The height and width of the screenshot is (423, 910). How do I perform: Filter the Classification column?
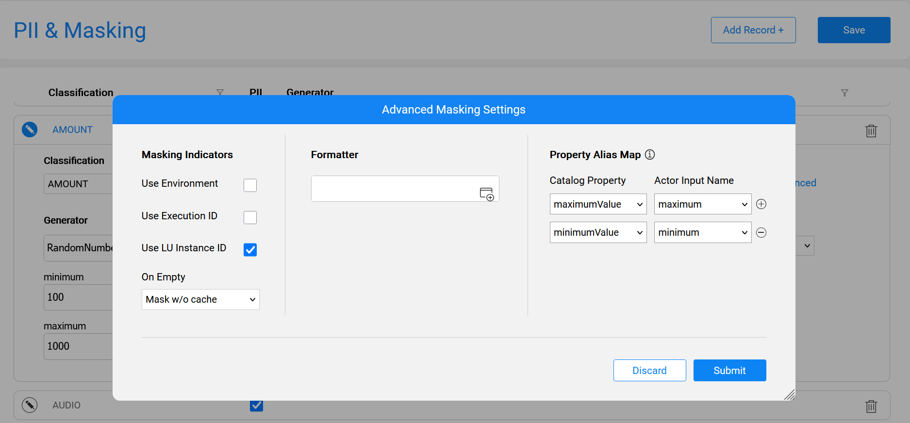point(220,93)
